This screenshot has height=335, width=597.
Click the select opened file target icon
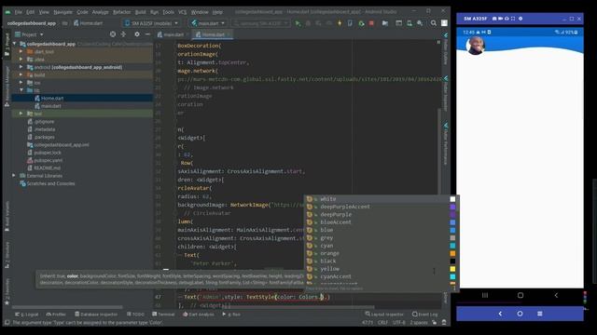pos(113,34)
